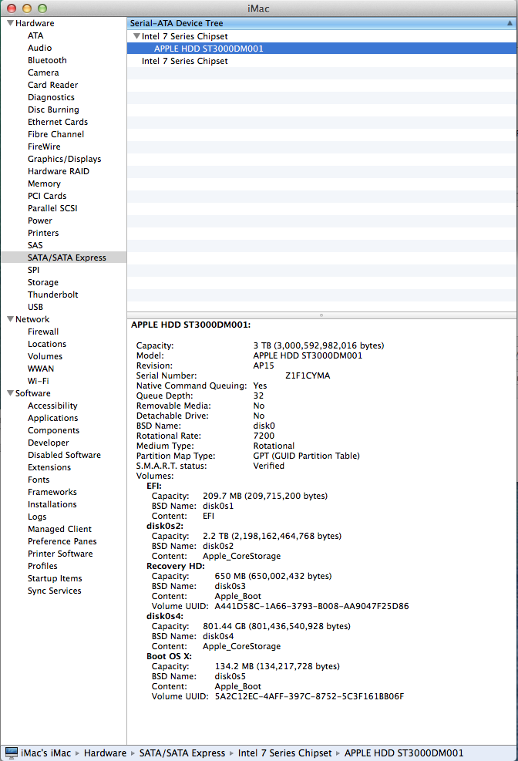The height and width of the screenshot is (761, 518).
Task: Click the Recovery HD Volume UUID value
Action: click(312, 606)
